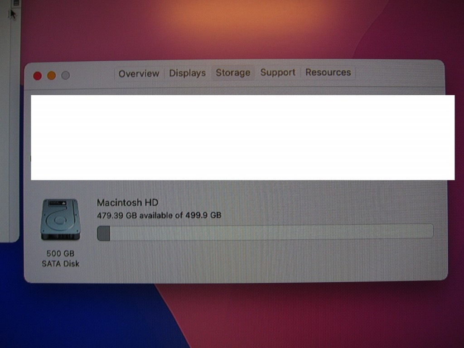Select the Storage tab
The width and height of the screenshot is (464, 348).
233,73
